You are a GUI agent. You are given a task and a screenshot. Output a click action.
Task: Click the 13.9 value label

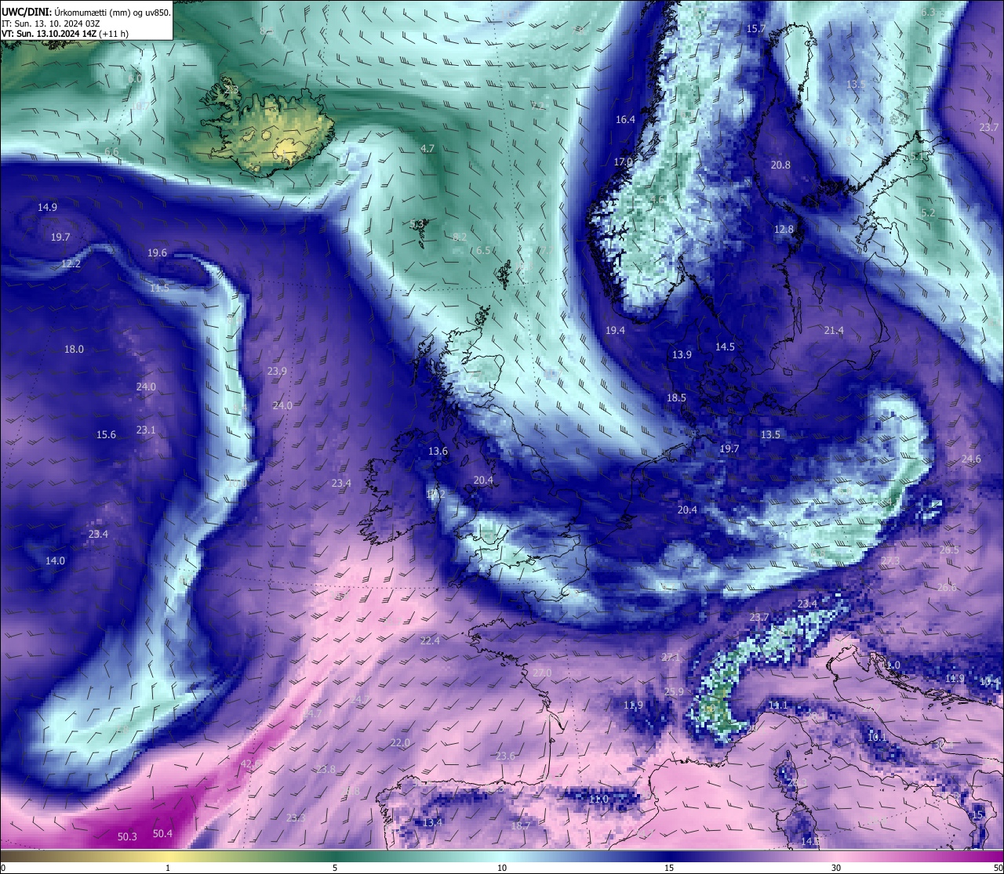682,354
